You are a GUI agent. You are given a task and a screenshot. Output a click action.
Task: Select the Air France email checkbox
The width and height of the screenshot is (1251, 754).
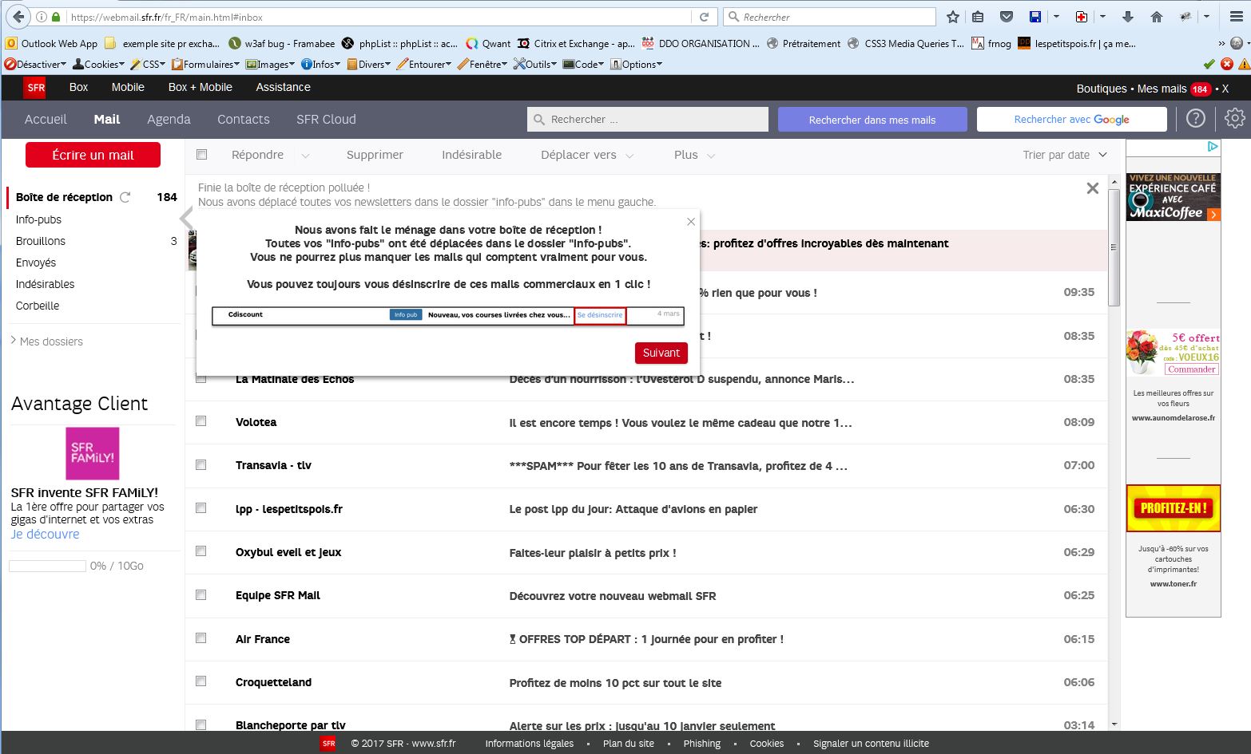(x=201, y=638)
